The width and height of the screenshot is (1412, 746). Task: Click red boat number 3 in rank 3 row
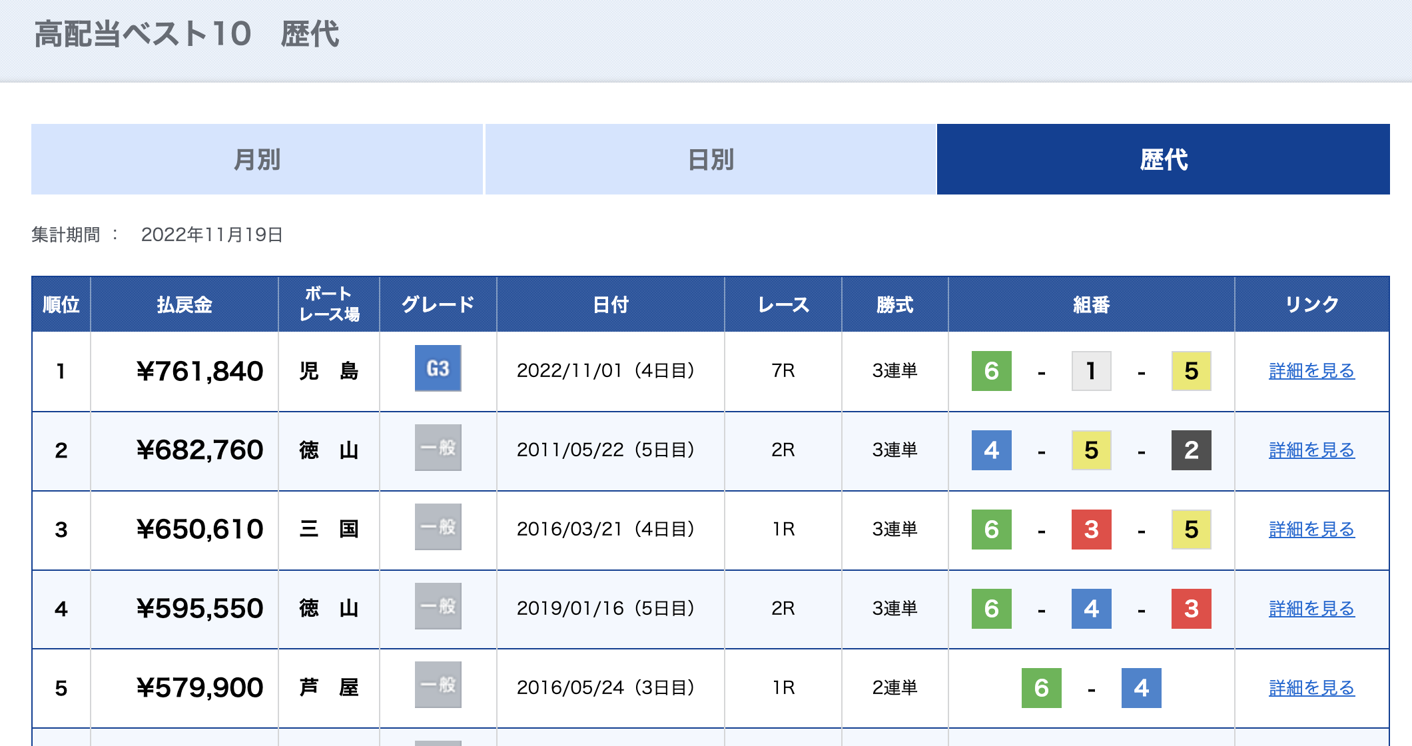tap(1092, 530)
